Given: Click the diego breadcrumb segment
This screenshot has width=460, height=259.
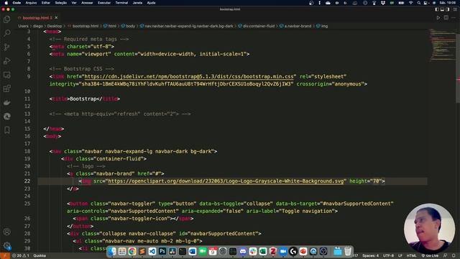Looking at the screenshot, I should (x=37, y=26).
